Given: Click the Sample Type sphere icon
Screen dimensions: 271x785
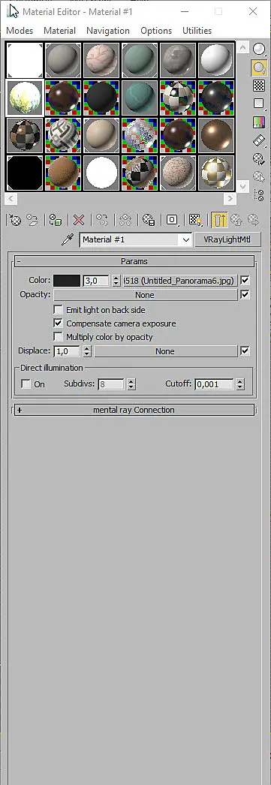Looking at the screenshot, I should [258, 49].
